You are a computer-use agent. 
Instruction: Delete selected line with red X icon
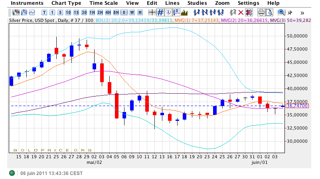coord(241,12)
